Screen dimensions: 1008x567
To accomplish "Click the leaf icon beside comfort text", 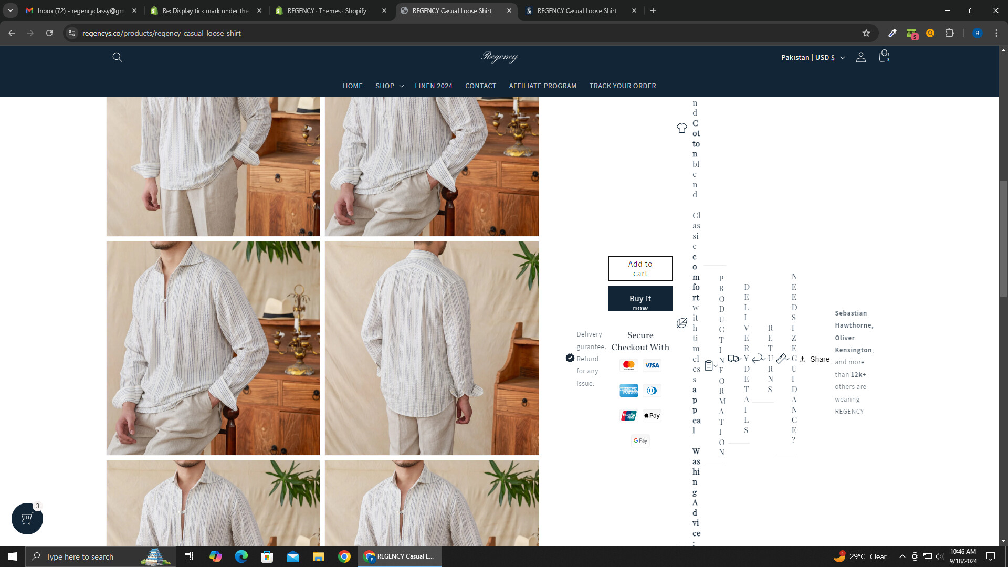I will (681, 323).
